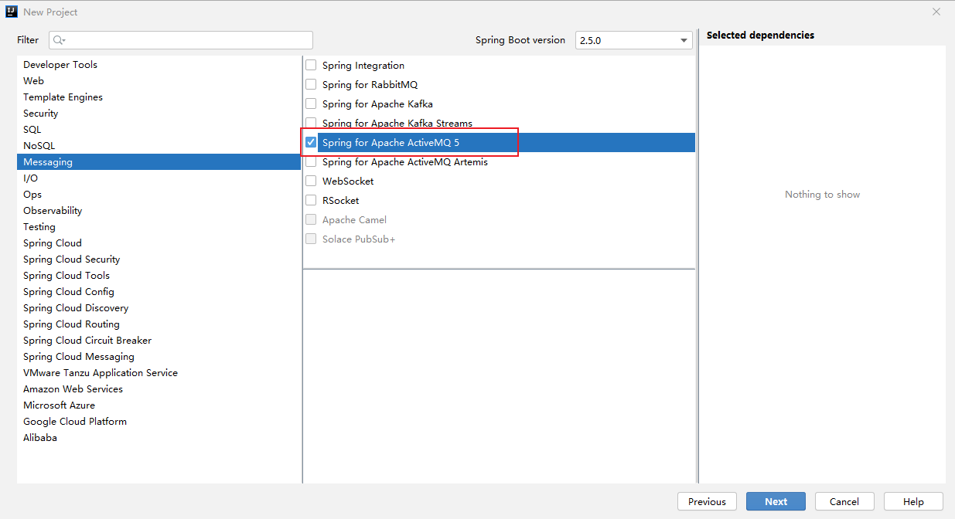Select the Security category
Screen dimensions: 955x519
pyautogui.click(x=159, y=114)
